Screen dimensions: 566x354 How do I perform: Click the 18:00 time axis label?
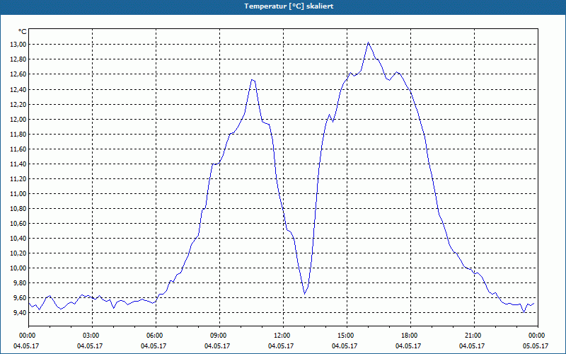(x=410, y=336)
